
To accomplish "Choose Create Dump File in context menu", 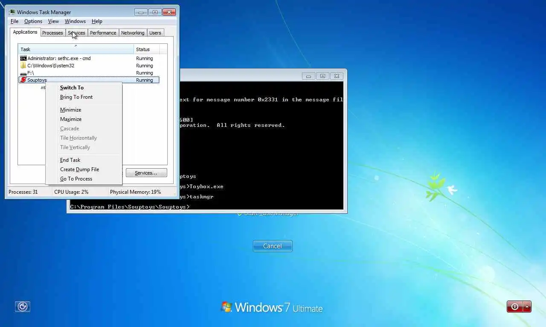I will click(x=84, y=169).
